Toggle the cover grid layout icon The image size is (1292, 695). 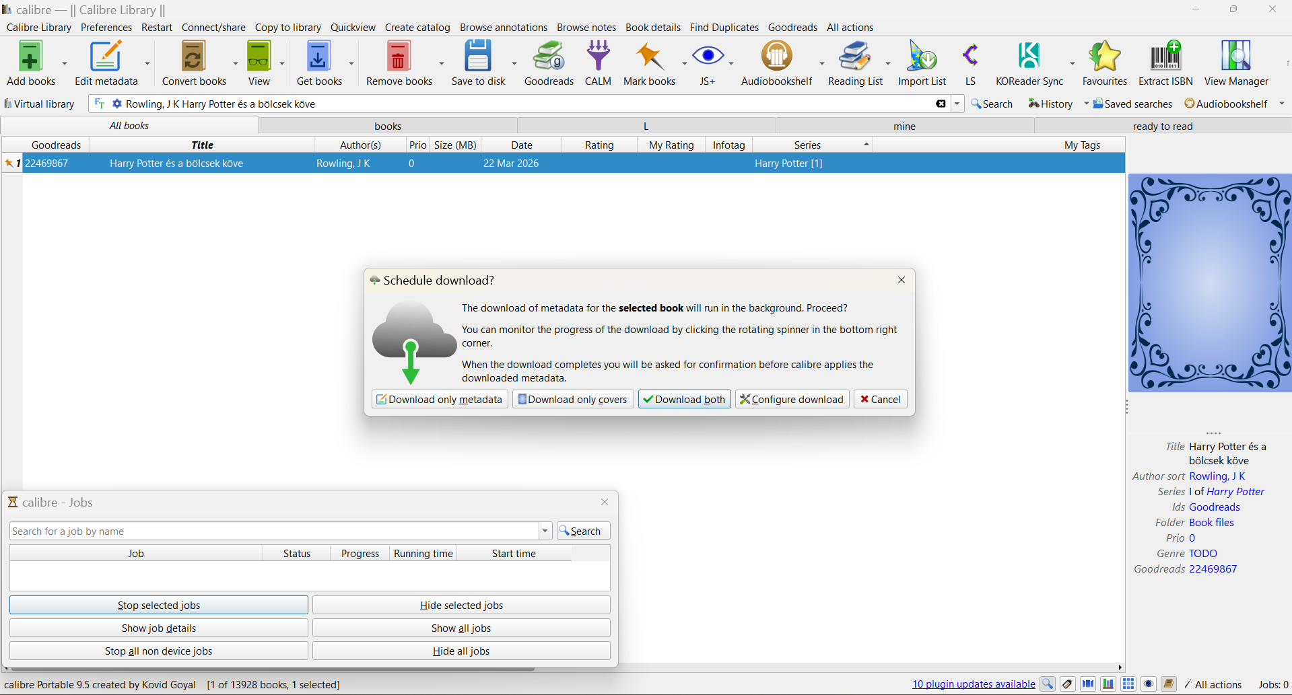point(1128,684)
